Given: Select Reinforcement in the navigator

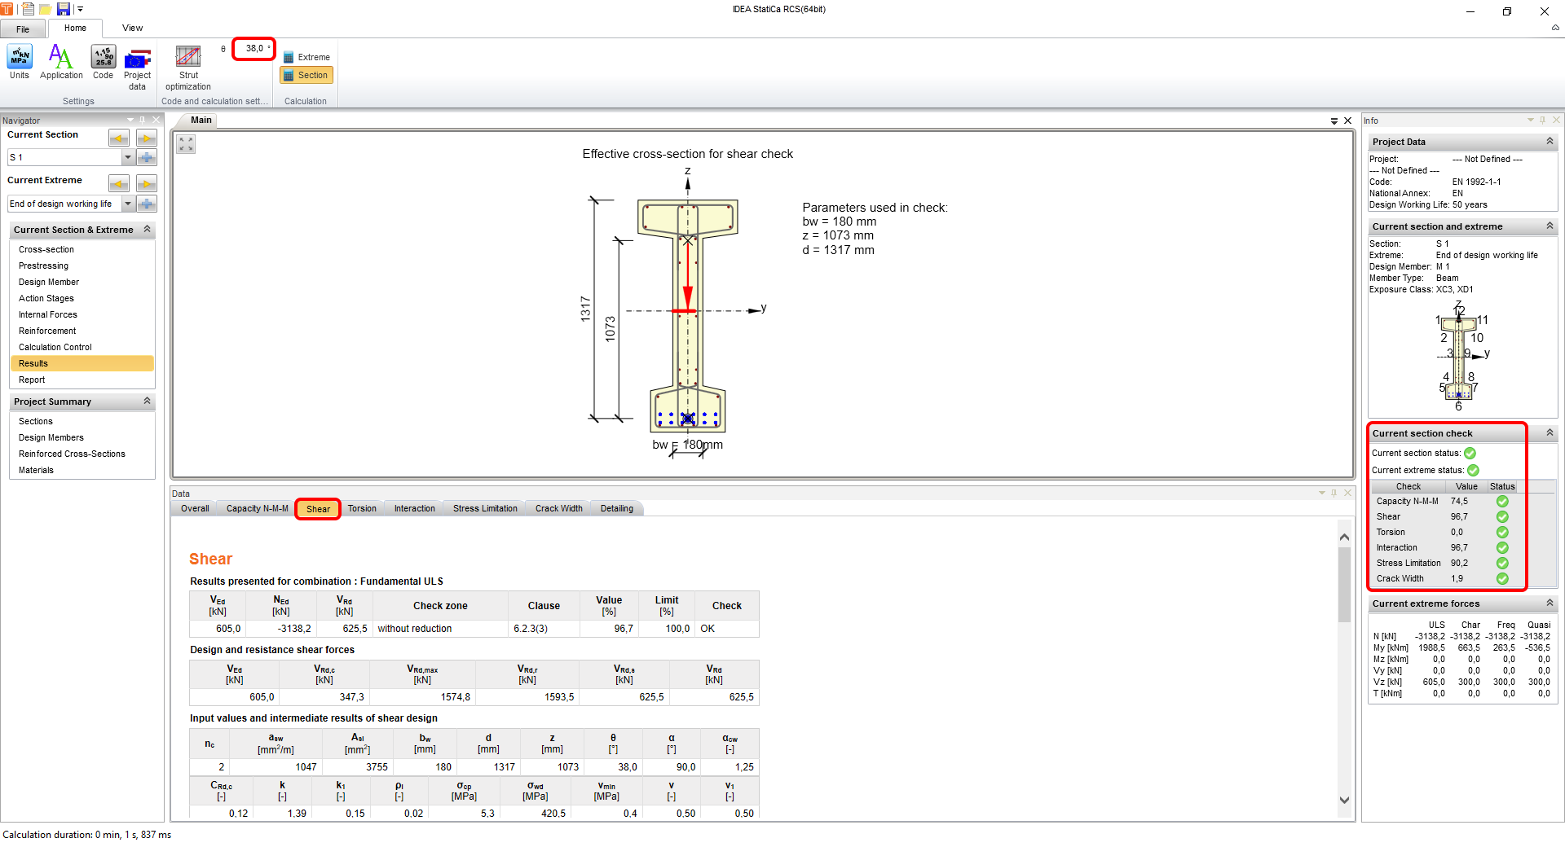Looking at the screenshot, I should click(47, 331).
